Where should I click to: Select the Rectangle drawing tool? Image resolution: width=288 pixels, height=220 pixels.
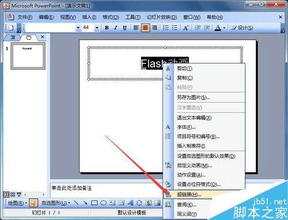tap(94, 203)
